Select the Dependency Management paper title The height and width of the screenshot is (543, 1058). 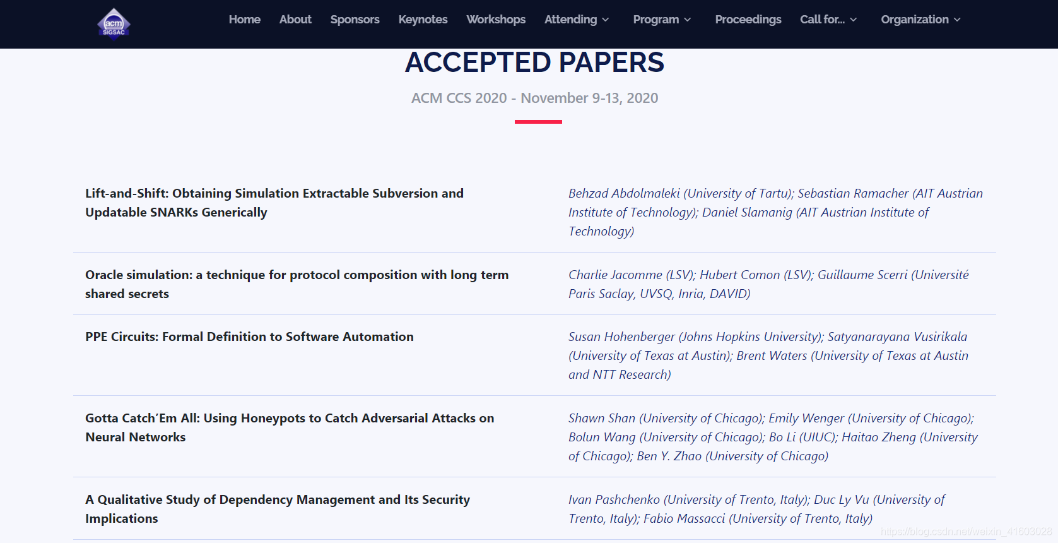(278, 509)
